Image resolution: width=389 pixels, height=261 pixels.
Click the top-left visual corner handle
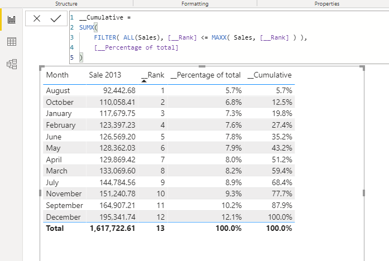click(x=42, y=68)
